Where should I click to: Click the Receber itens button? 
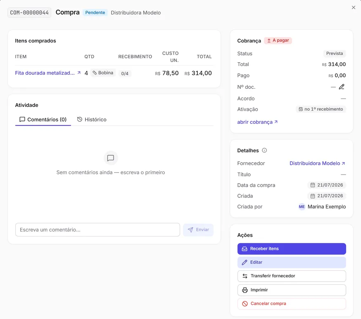click(x=292, y=249)
